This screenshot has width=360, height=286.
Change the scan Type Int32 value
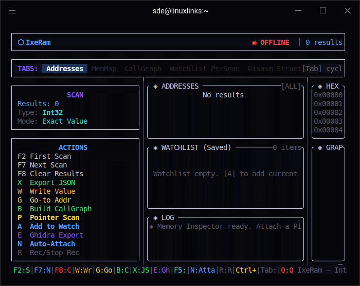coord(52,112)
